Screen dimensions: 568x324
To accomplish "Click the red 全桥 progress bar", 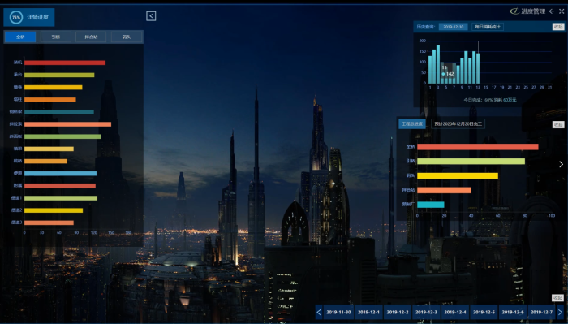I will click(x=478, y=147).
